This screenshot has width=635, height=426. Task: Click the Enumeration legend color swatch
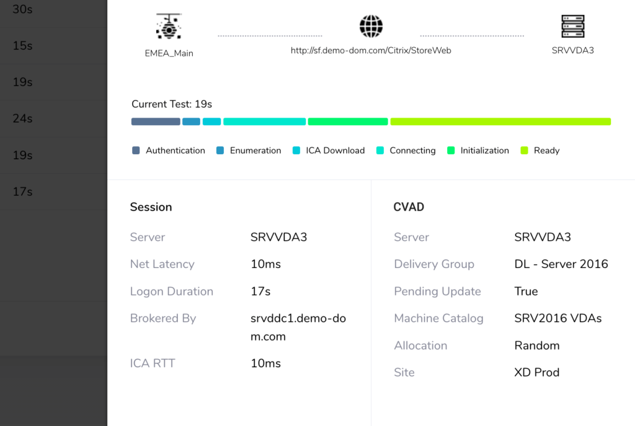click(220, 150)
